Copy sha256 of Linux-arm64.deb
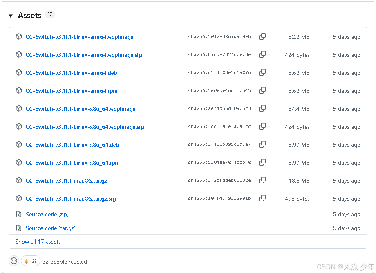The image size is (376, 273). point(262,72)
